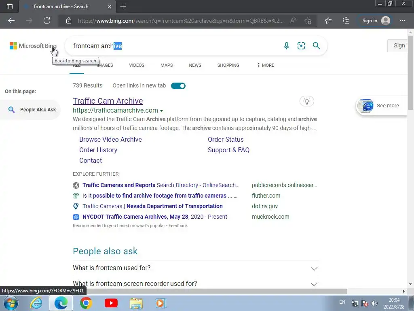Click the Internet Explorer See more thumbnail

[365, 106]
